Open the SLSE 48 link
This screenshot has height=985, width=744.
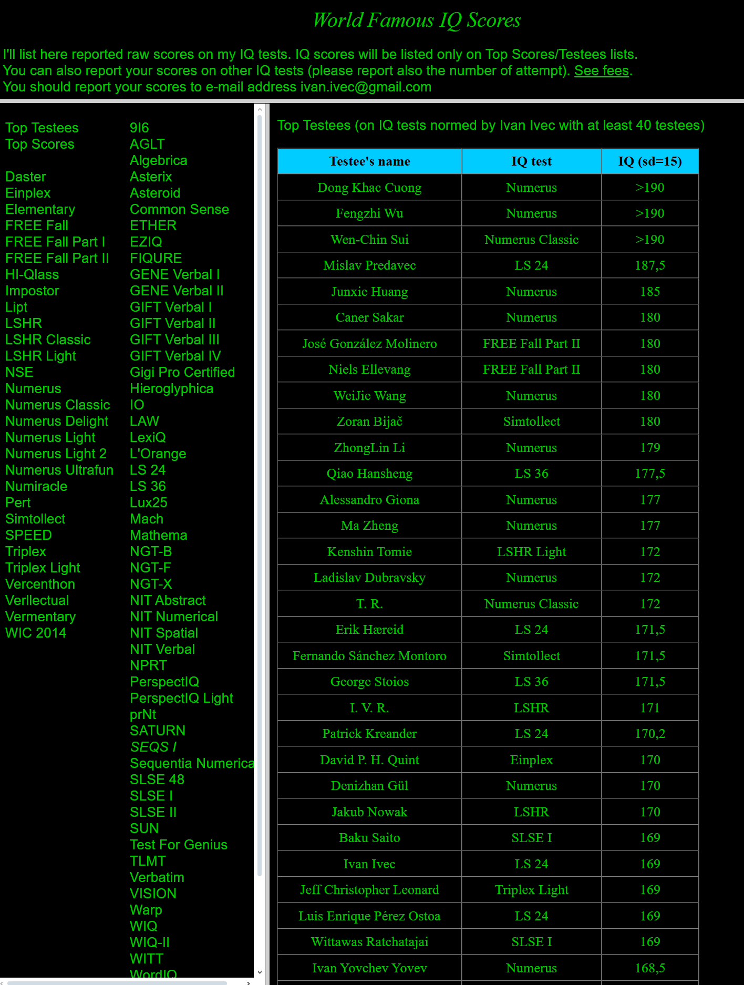[157, 779]
